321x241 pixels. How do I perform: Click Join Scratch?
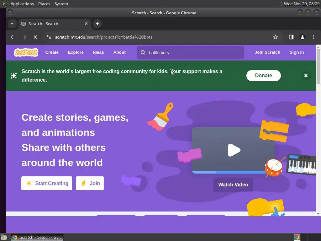coord(267,52)
